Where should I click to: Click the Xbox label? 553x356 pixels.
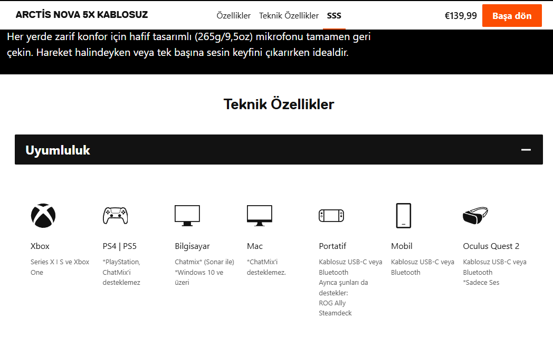click(x=40, y=246)
